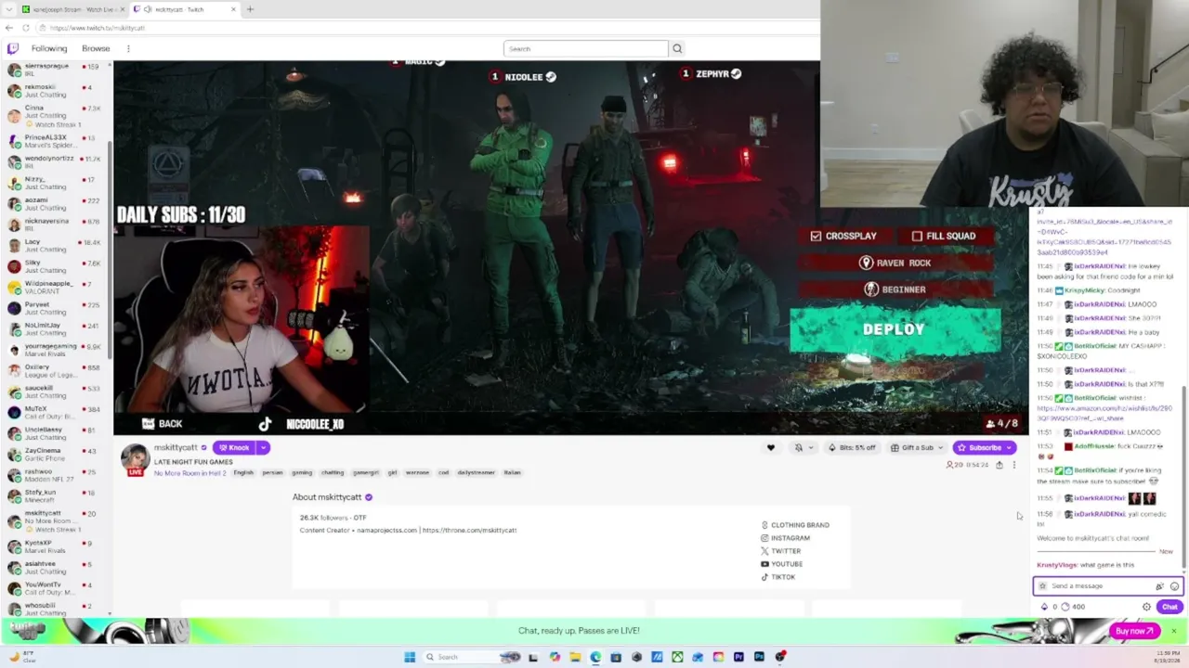Click the Buy now banner button
Screen dimensions: 1189x668
coord(1134,631)
